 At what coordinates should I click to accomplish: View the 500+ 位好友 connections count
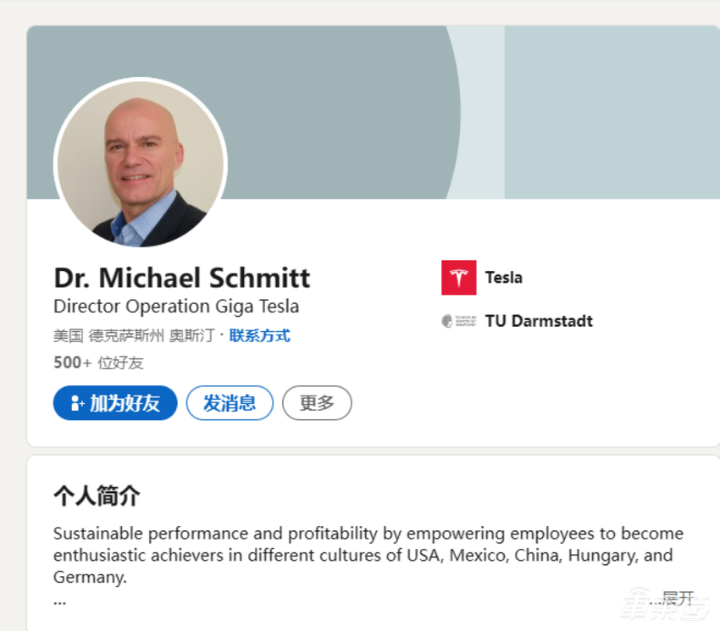[x=98, y=363]
